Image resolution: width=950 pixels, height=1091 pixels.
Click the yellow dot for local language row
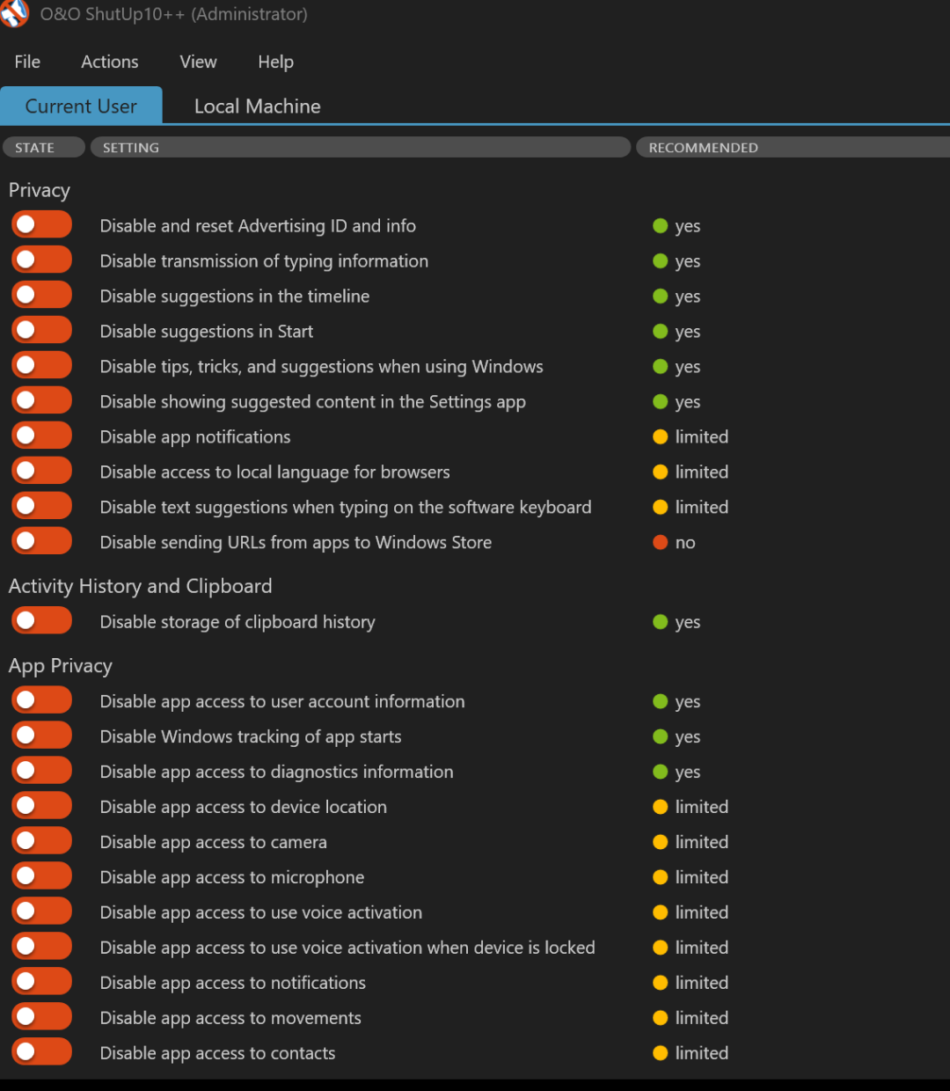coord(661,472)
